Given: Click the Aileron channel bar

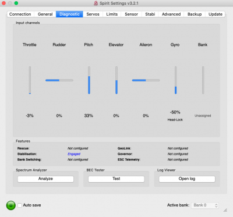Looking at the screenshot, I should click(146, 80).
